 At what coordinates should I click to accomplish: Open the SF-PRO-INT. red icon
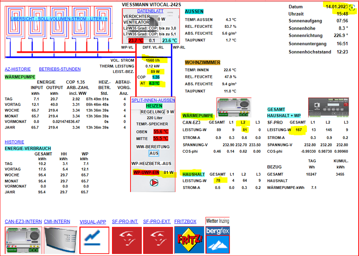click(126, 240)
